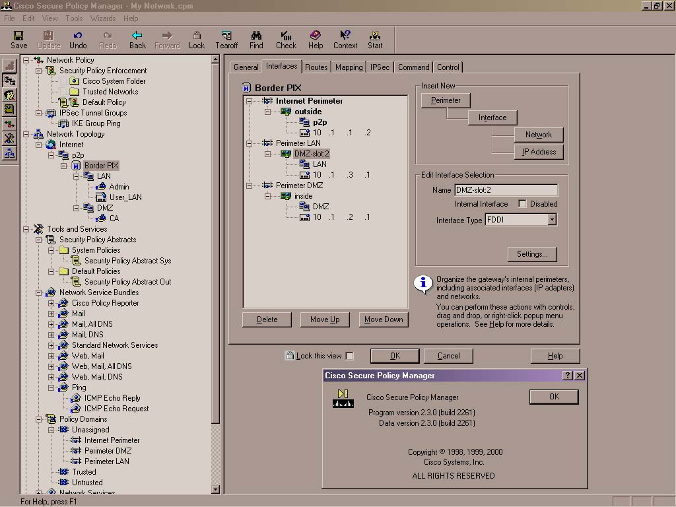The image size is (676, 507).
Task: Collapse the Policy Domains node
Action: [39, 419]
